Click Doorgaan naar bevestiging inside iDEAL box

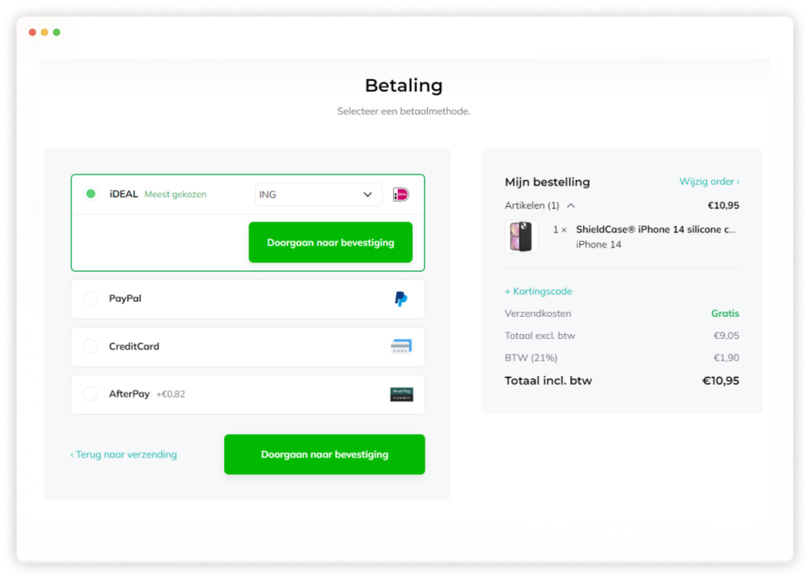pyautogui.click(x=330, y=243)
